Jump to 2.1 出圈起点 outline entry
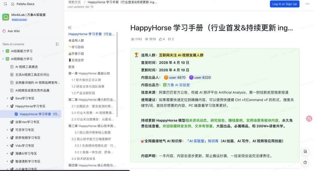 92,106
